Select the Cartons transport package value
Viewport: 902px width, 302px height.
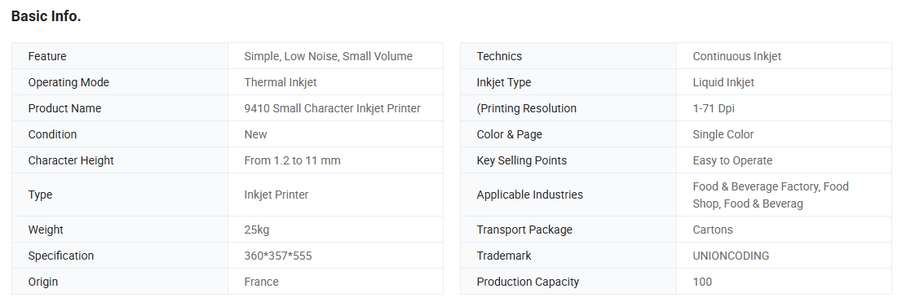pyautogui.click(x=713, y=230)
